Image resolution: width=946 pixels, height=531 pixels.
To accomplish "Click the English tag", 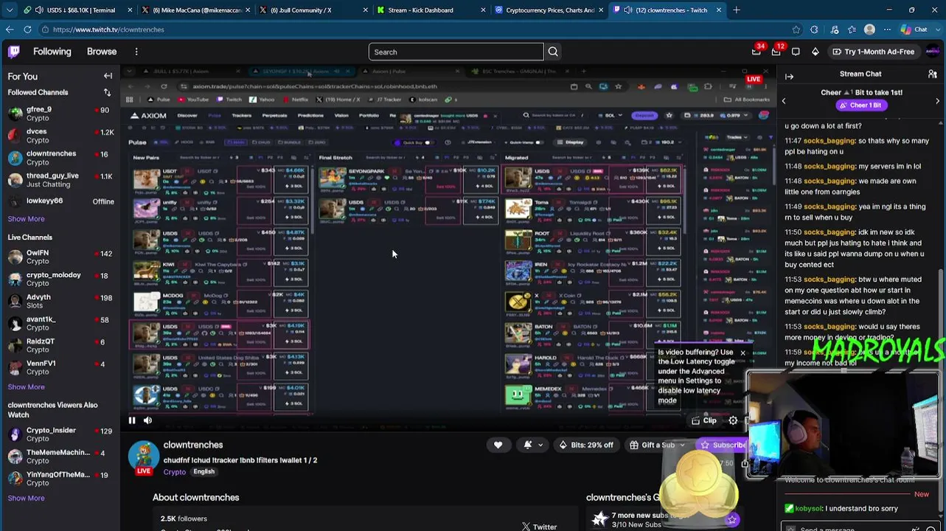I will [204, 472].
